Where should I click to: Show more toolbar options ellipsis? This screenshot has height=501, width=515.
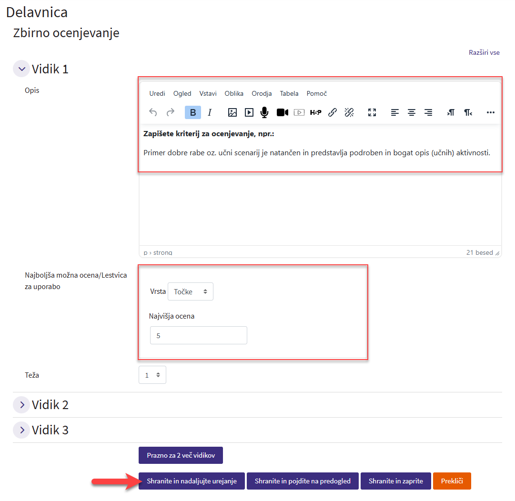(x=490, y=112)
